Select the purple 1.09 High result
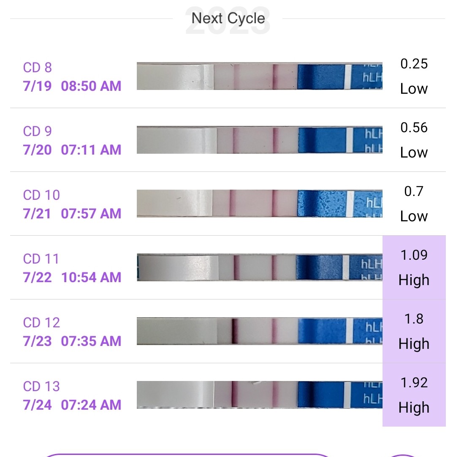 tap(414, 267)
